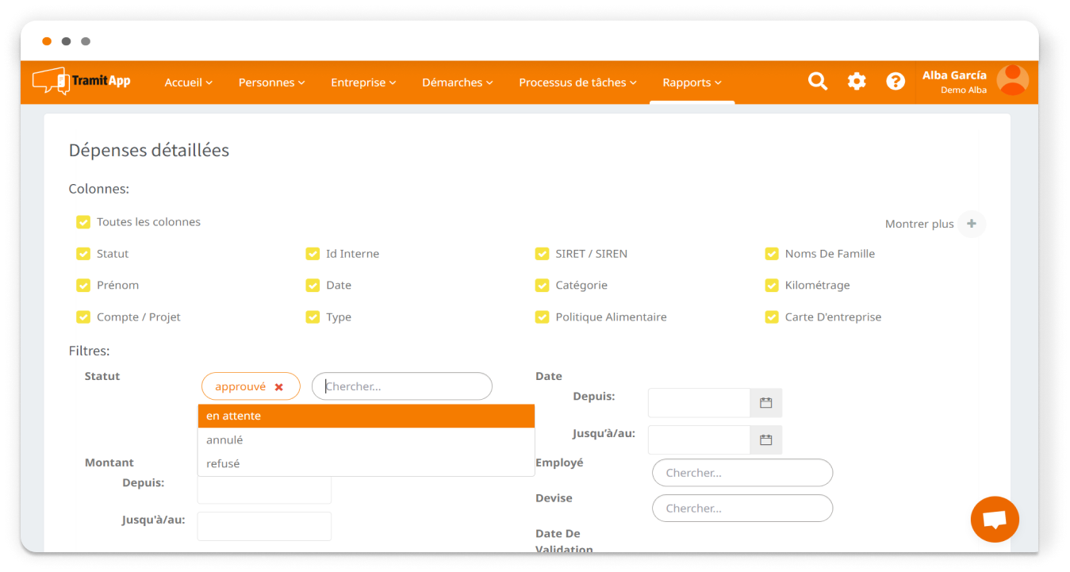Click Alba García user avatar
1070x572 pixels.
click(x=1012, y=81)
